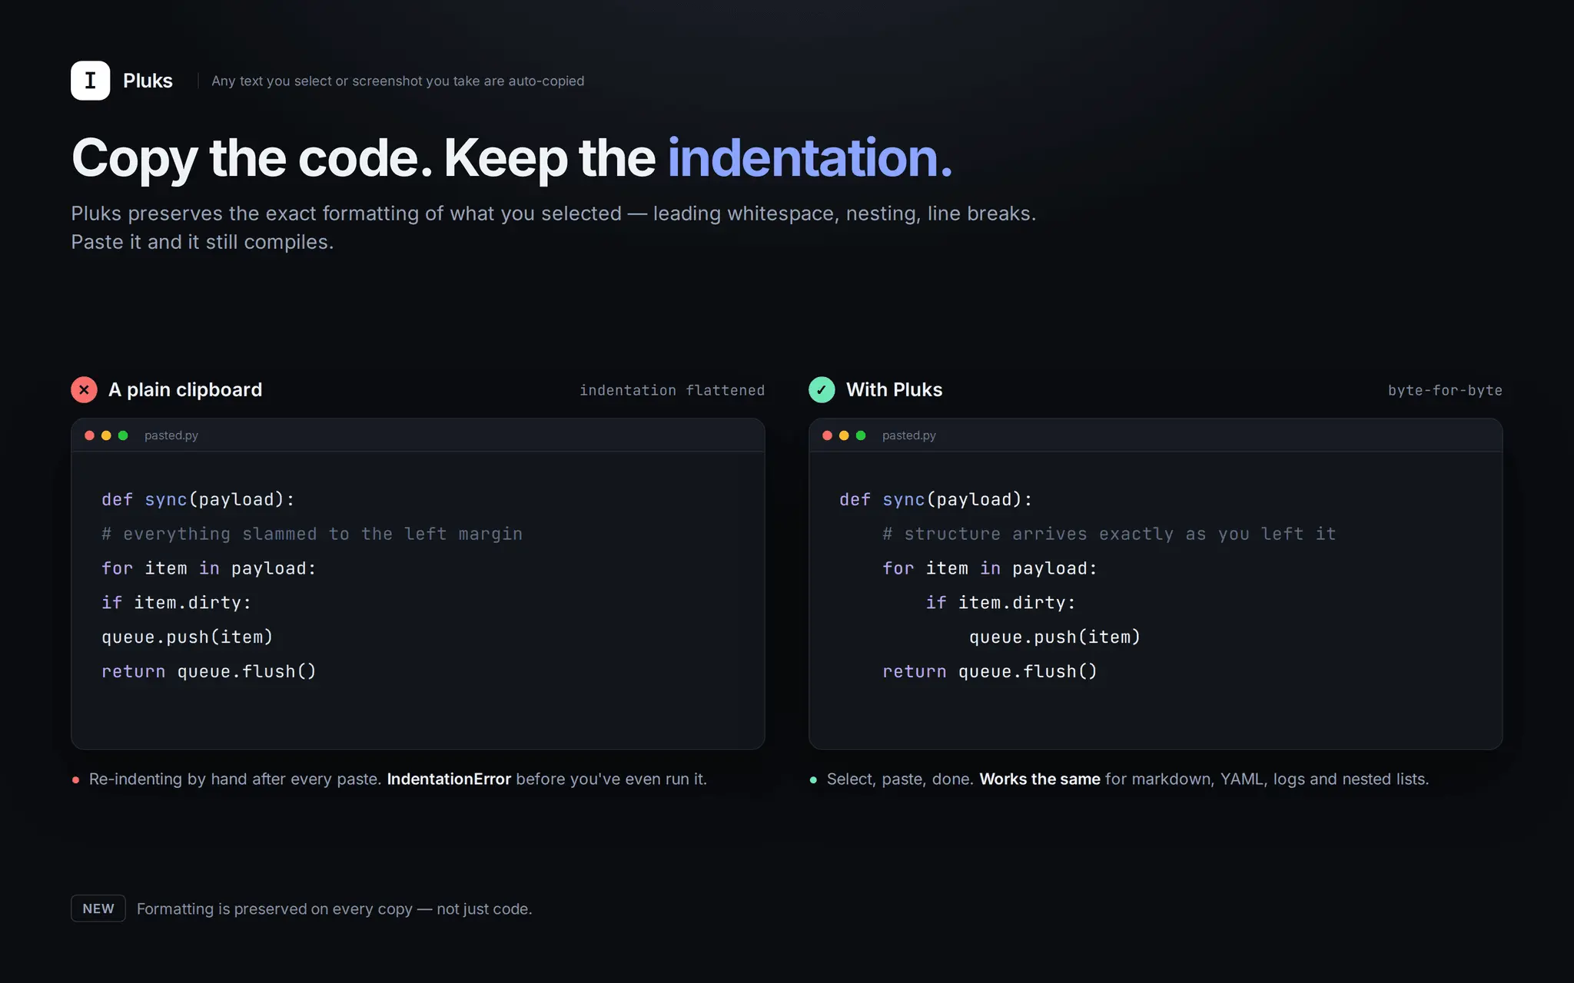Click indented 'return queue.flush()' in With Pluks
The height and width of the screenshot is (983, 1574).
pyautogui.click(x=990, y=672)
